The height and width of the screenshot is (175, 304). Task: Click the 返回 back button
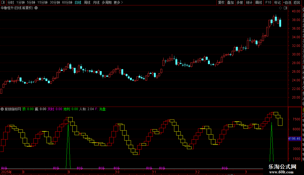click(297, 2)
